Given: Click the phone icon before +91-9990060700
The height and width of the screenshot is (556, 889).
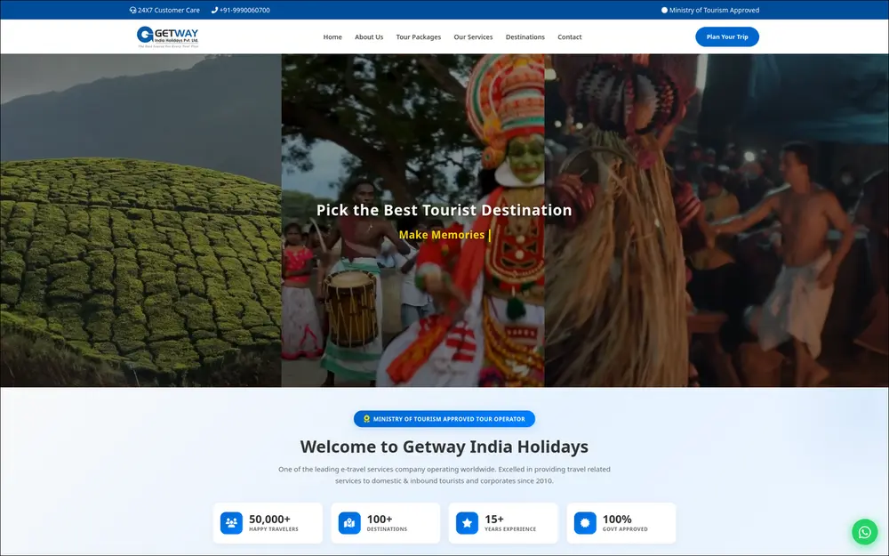Looking at the screenshot, I should click(214, 10).
